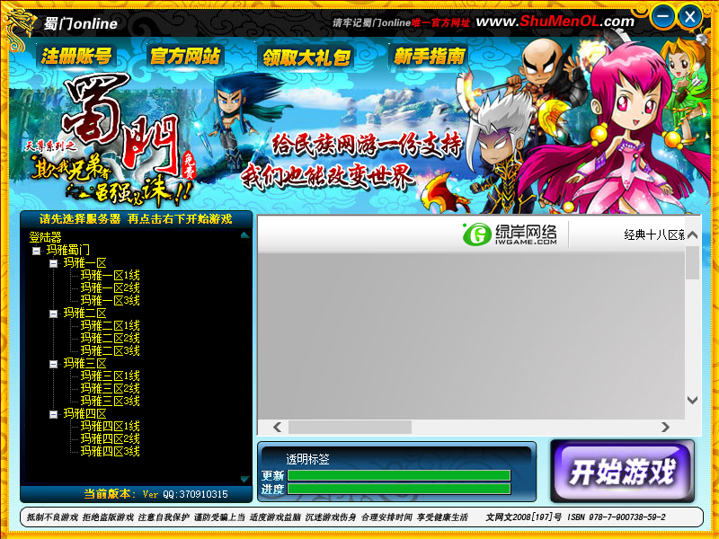The image size is (719, 539).
Task: Select server 玛雅一区3线
Action: coord(110,300)
